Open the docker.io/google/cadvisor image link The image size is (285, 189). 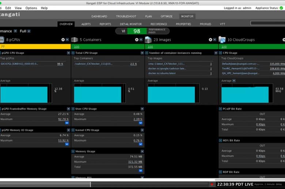click(167, 68)
